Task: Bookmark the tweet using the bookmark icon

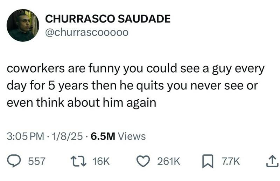Action: (208, 161)
